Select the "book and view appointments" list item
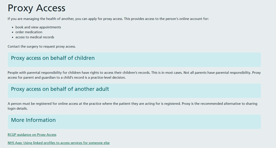Image resolution: width=276 pixels, height=148 pixels. [38, 27]
